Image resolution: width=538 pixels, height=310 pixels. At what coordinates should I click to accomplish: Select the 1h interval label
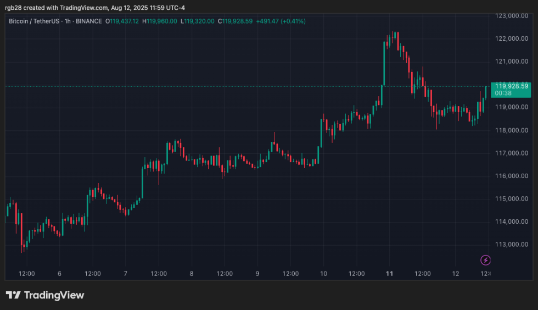click(x=66, y=21)
